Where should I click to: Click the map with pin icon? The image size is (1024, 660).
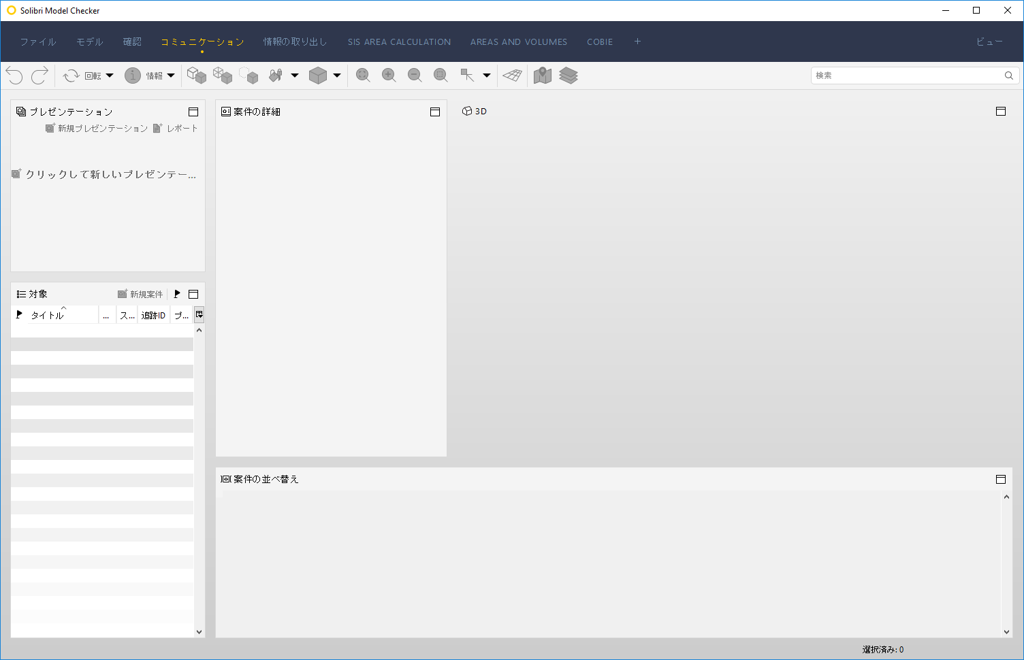pos(543,76)
